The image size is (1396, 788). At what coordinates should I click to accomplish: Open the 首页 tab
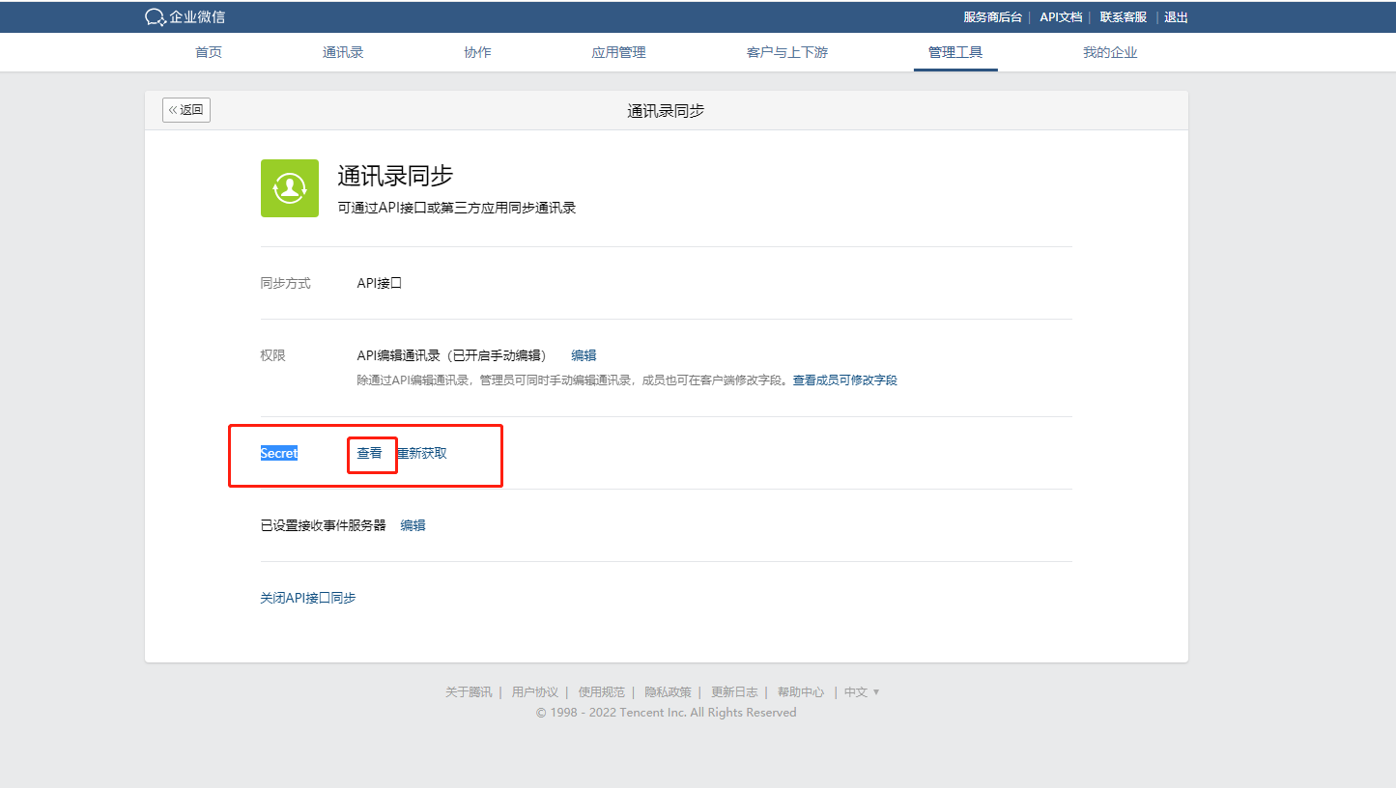[209, 52]
